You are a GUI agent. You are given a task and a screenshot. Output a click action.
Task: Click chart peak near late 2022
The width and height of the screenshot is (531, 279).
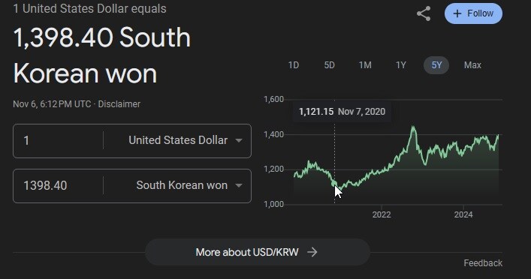(413, 127)
